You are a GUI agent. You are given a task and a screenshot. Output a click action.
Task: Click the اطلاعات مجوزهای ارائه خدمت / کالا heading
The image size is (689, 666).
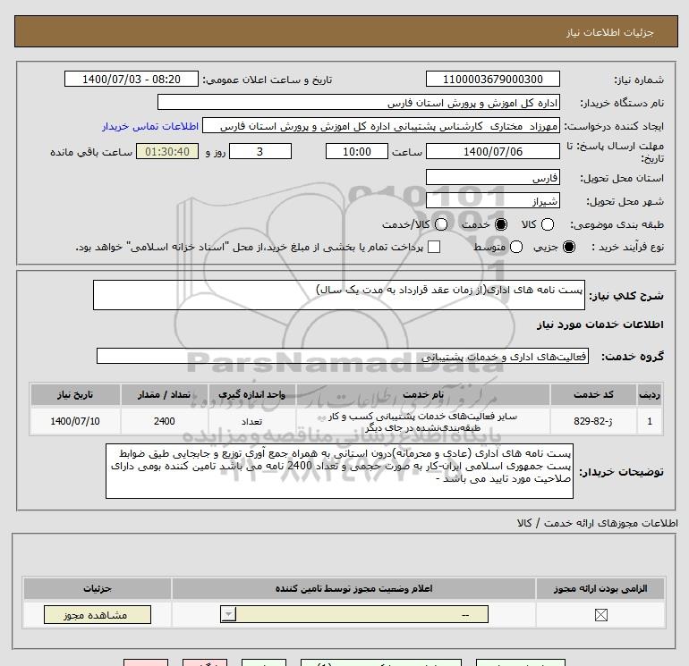[598, 523]
